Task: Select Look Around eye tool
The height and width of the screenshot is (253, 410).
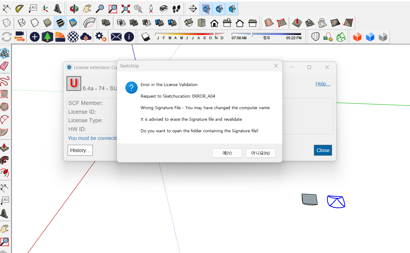Action: (164, 9)
